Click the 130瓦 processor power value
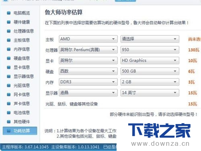The height and width of the screenshot is (151, 201). tap(194, 50)
